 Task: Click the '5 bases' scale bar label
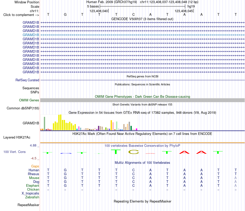click(93, 6)
